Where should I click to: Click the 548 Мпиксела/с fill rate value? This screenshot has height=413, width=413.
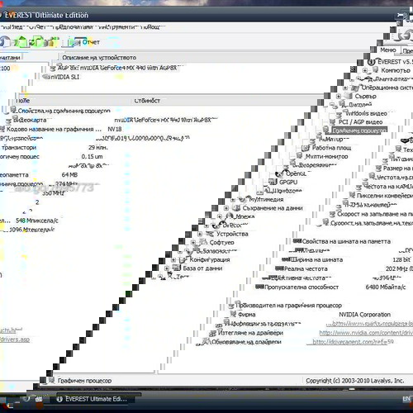tap(37, 221)
